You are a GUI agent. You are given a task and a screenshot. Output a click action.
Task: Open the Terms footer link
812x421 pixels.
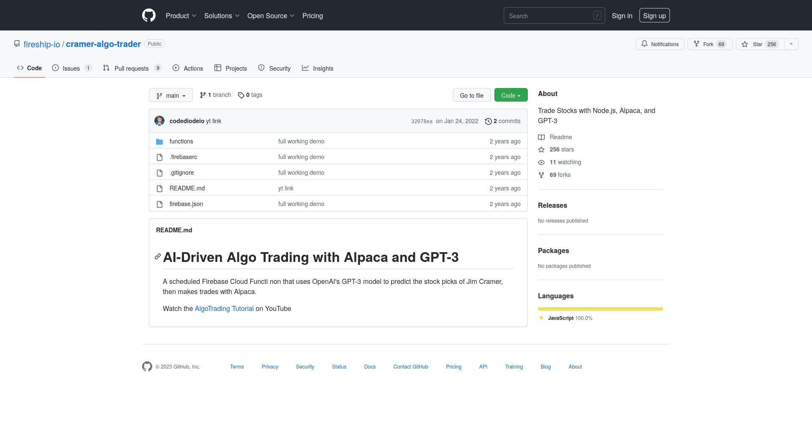(x=237, y=367)
